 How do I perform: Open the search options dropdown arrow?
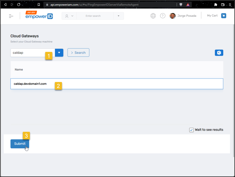(118, 16)
